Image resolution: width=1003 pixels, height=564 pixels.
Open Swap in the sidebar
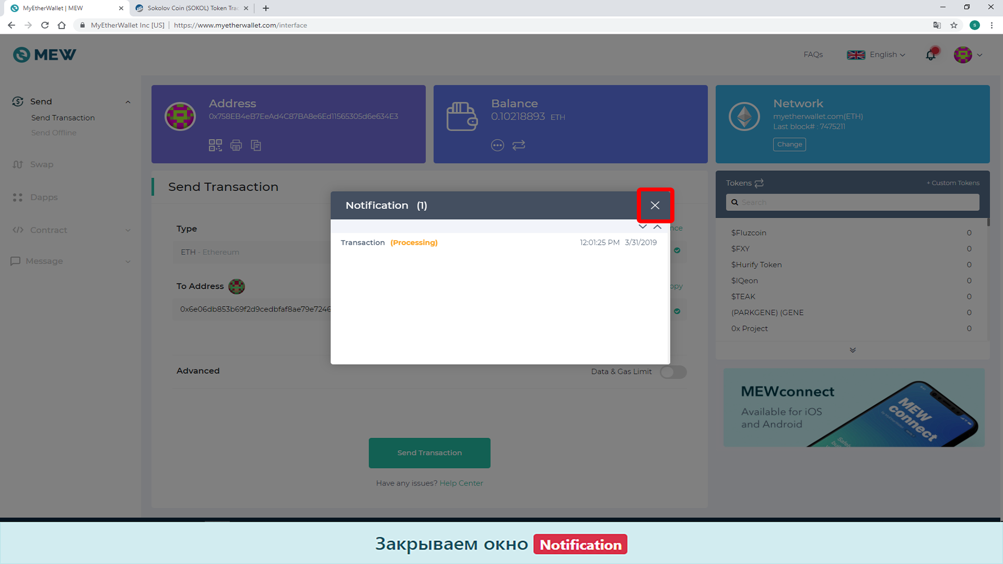(42, 164)
